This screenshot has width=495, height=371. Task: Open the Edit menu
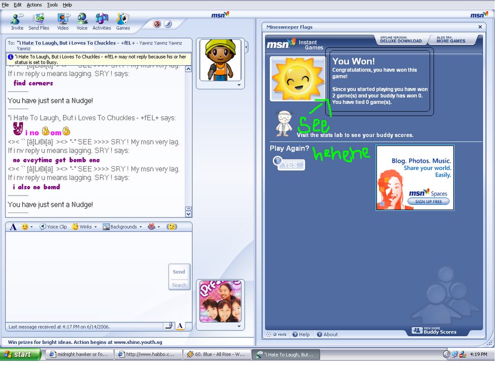coord(18,5)
